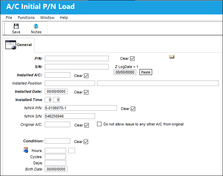Select the General tab
Screen dimensions: 223x176
click(x=19, y=45)
